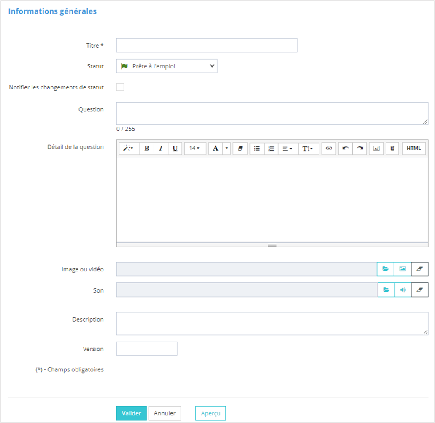
Task: Open the Statut dropdown showing Prête à l'emploi
Action: click(x=167, y=66)
